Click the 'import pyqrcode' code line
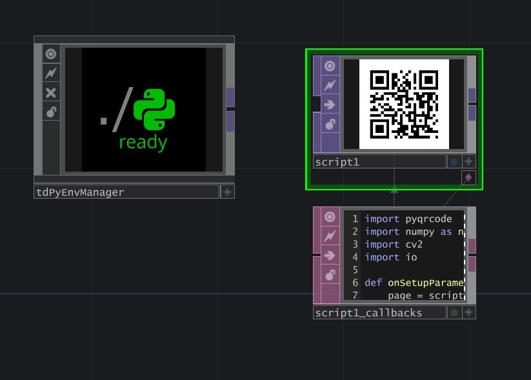The height and width of the screenshot is (380, 531). pyautogui.click(x=408, y=219)
